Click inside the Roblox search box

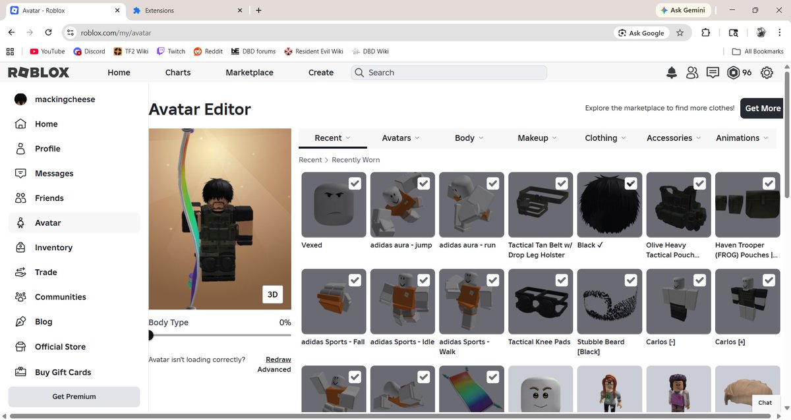point(449,72)
